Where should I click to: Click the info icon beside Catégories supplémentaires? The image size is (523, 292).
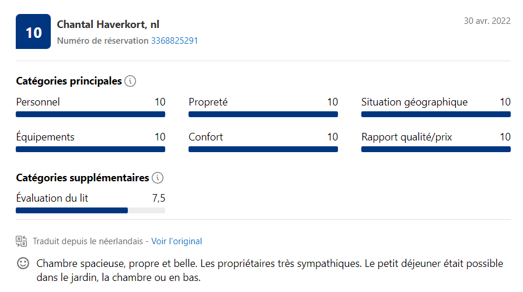pyautogui.click(x=158, y=178)
